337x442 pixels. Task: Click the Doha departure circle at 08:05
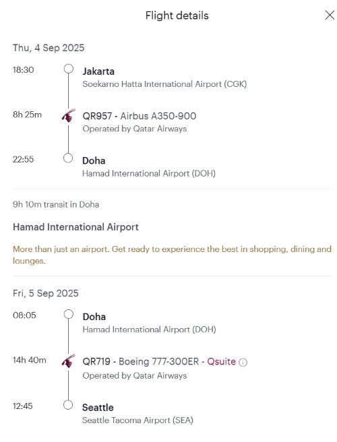(x=69, y=314)
